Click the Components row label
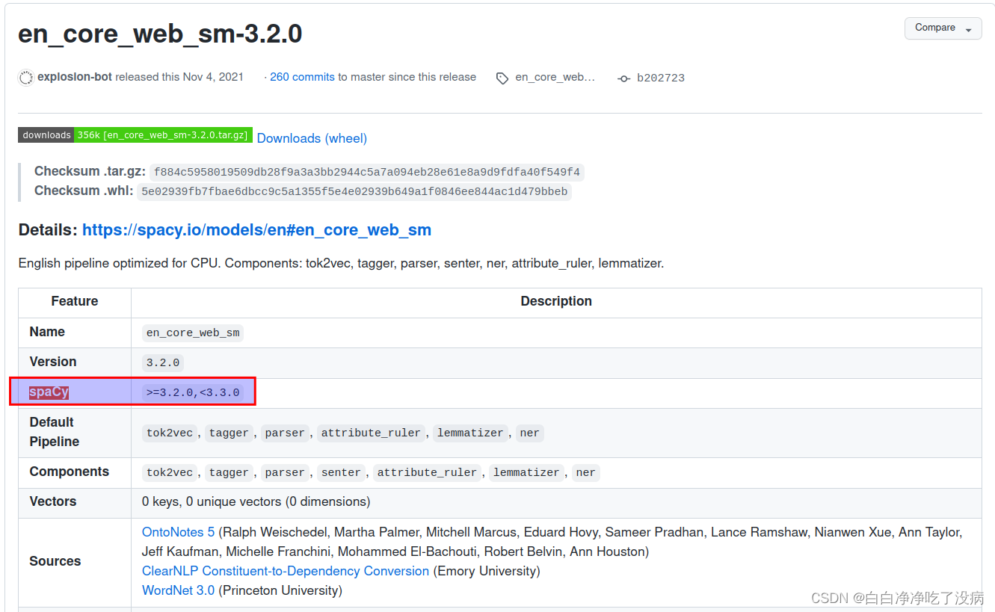 point(70,472)
